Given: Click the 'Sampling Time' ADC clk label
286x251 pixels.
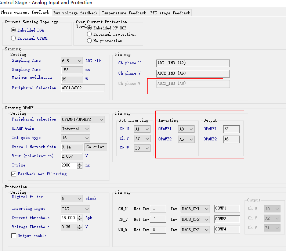Looking at the screenshot, I should tap(26, 60).
